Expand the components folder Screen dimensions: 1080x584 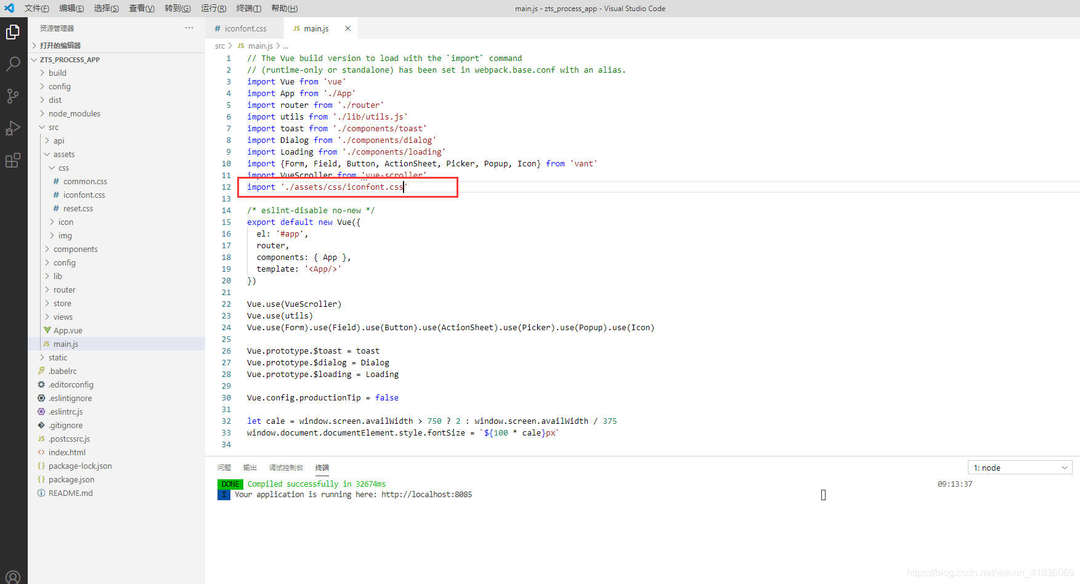(75, 249)
